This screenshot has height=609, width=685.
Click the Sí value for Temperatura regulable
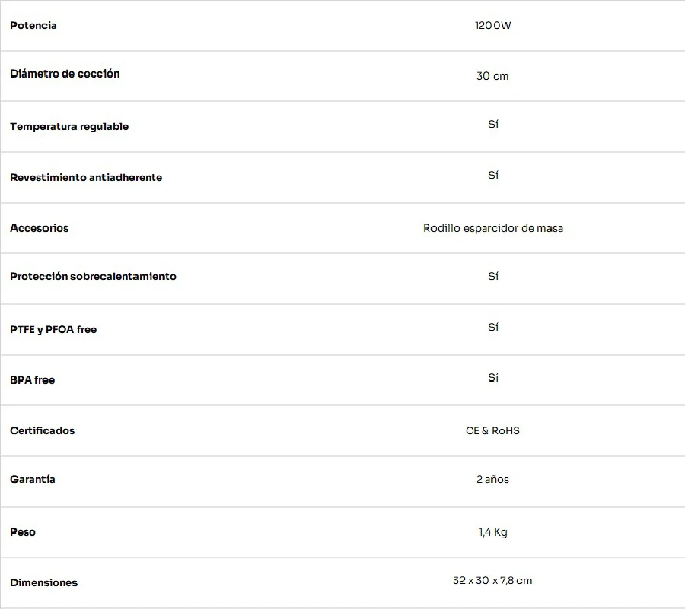(493, 124)
